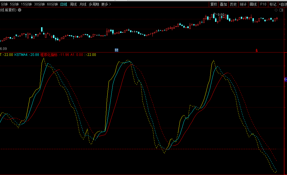
Task: Toggle the side panel layout icon
Action: [281, 10]
